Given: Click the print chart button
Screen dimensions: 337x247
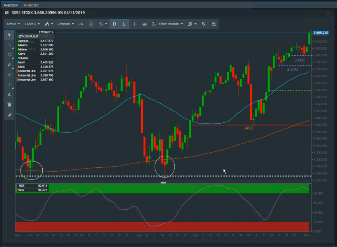Looking at the screenshot, I should [214, 24].
